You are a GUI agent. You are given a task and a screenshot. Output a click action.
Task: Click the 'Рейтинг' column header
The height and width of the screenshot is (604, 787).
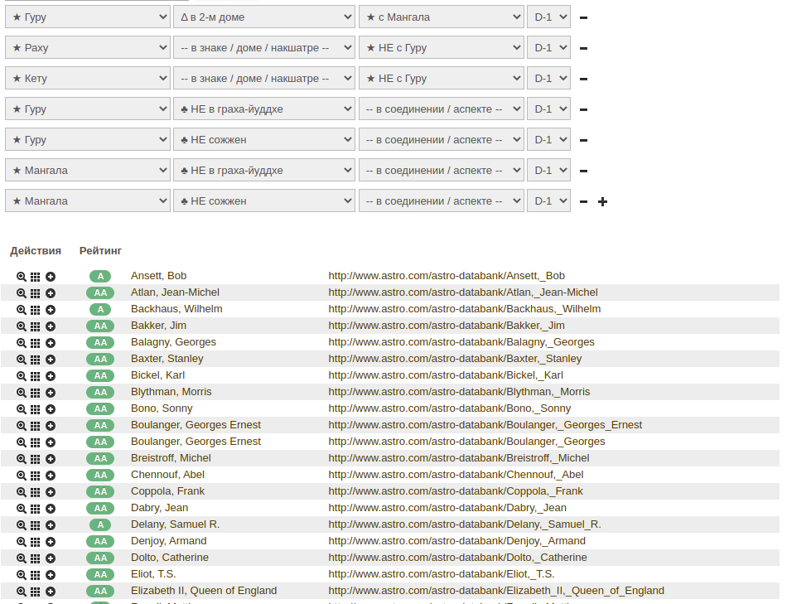pyautogui.click(x=100, y=250)
